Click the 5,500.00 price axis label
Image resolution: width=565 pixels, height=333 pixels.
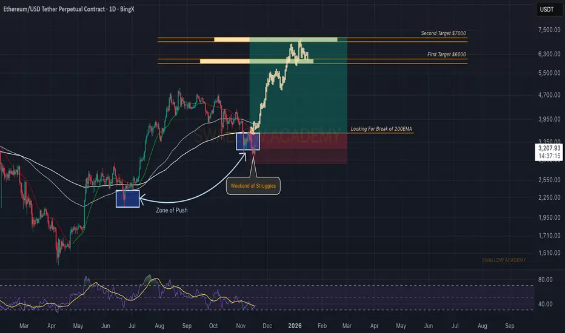(x=549, y=73)
